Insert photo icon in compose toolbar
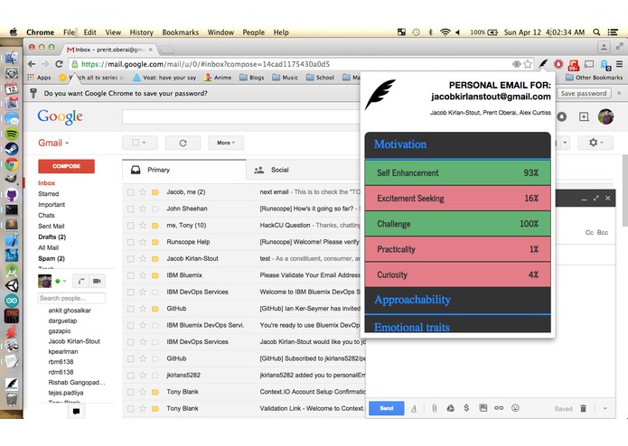Screen dimensions: 628x446 click(x=483, y=408)
